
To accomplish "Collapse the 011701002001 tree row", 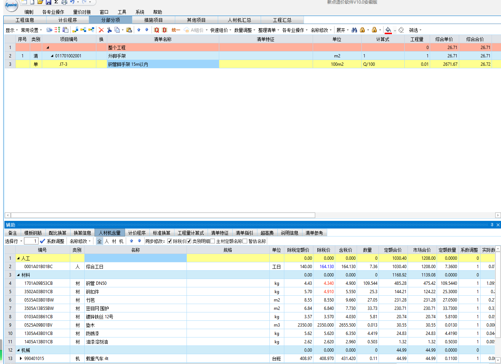I will pos(52,56).
